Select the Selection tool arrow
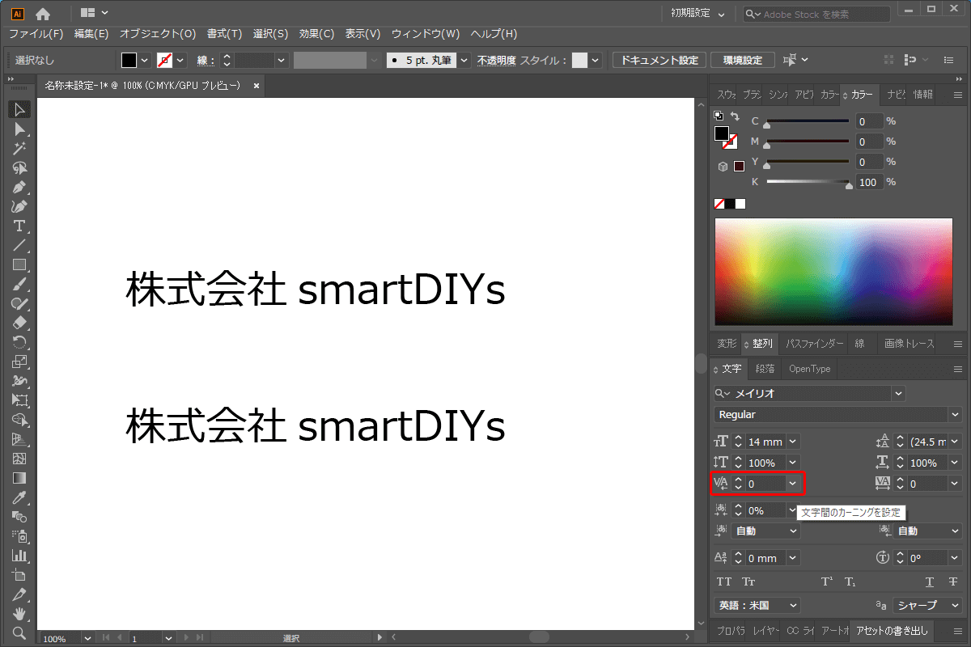This screenshot has width=971, height=647. point(20,109)
